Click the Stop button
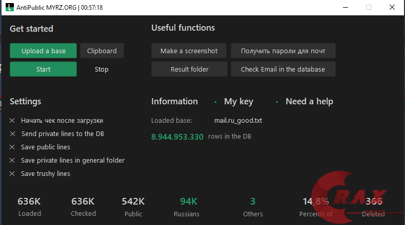Viewport: 405px width, 225px height. 102,69
